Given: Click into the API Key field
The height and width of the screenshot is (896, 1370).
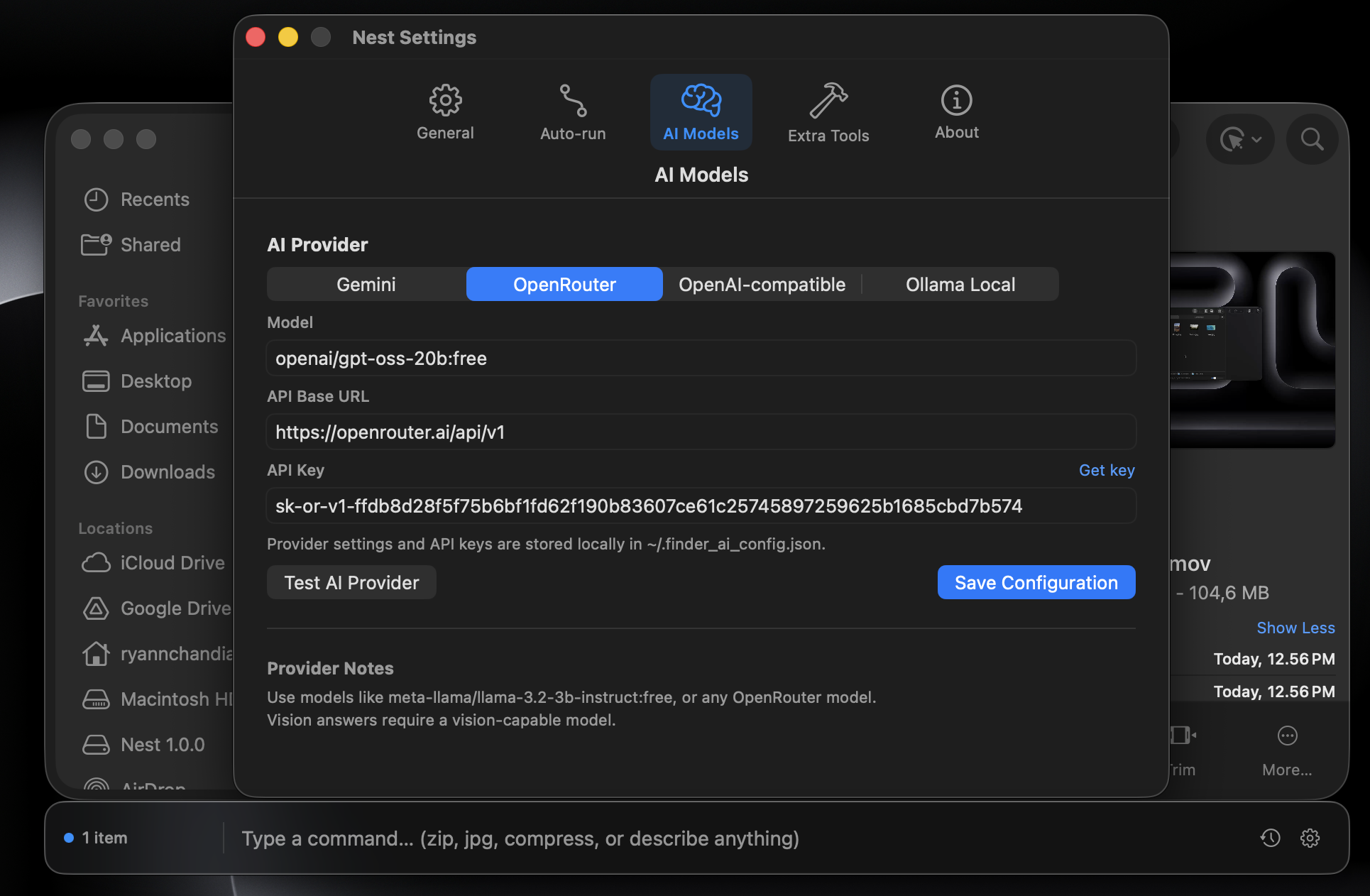Looking at the screenshot, I should point(701,506).
